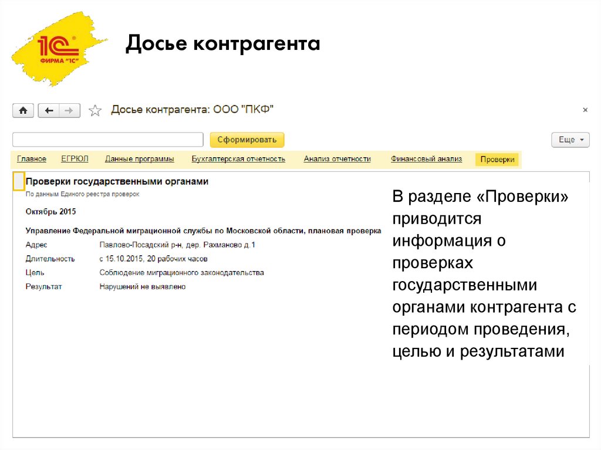
Task: Click the address Павлово-Посадский р-н value
Action: pyautogui.click(x=177, y=245)
